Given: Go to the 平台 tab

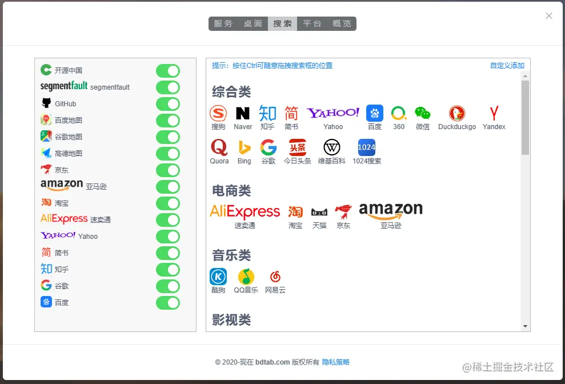Looking at the screenshot, I should [x=312, y=23].
